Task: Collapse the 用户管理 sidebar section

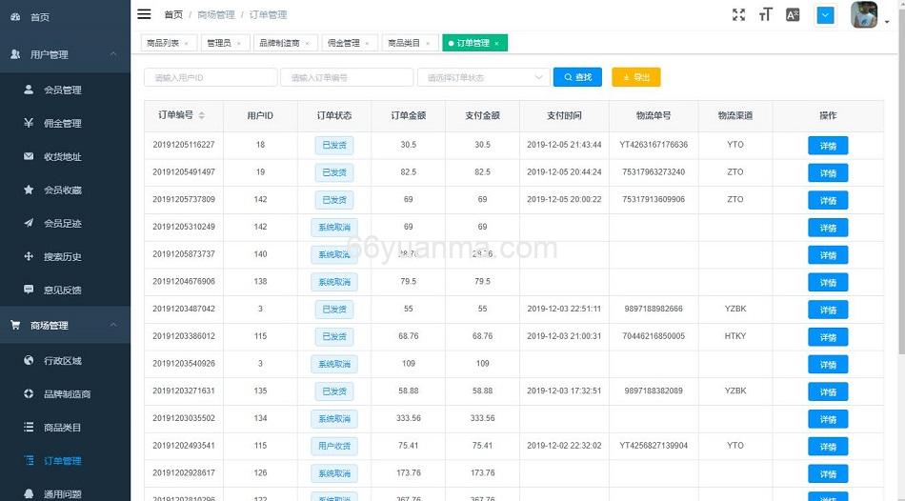Action: coord(113,54)
